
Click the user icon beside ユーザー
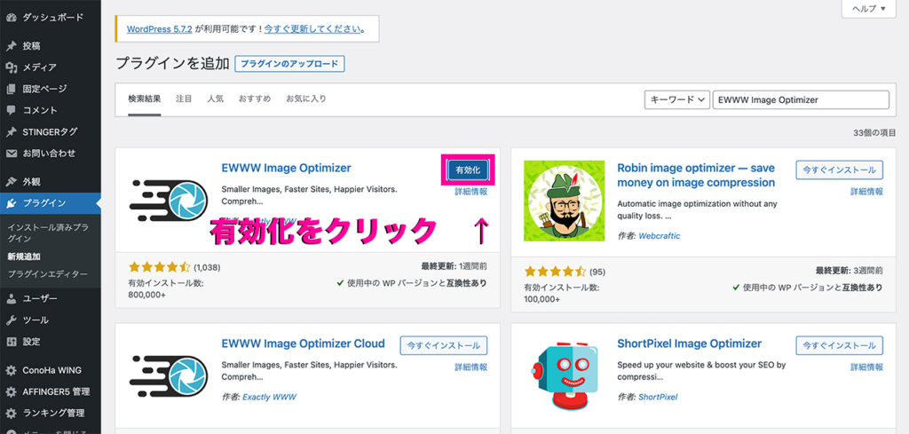pyautogui.click(x=11, y=298)
